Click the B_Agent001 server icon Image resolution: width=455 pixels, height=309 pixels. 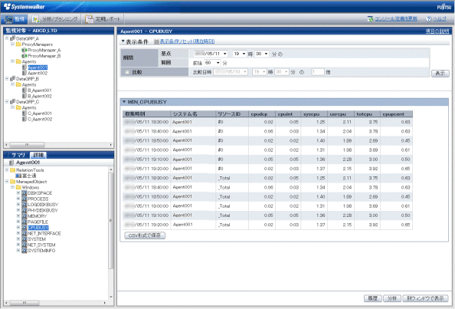click(x=25, y=90)
